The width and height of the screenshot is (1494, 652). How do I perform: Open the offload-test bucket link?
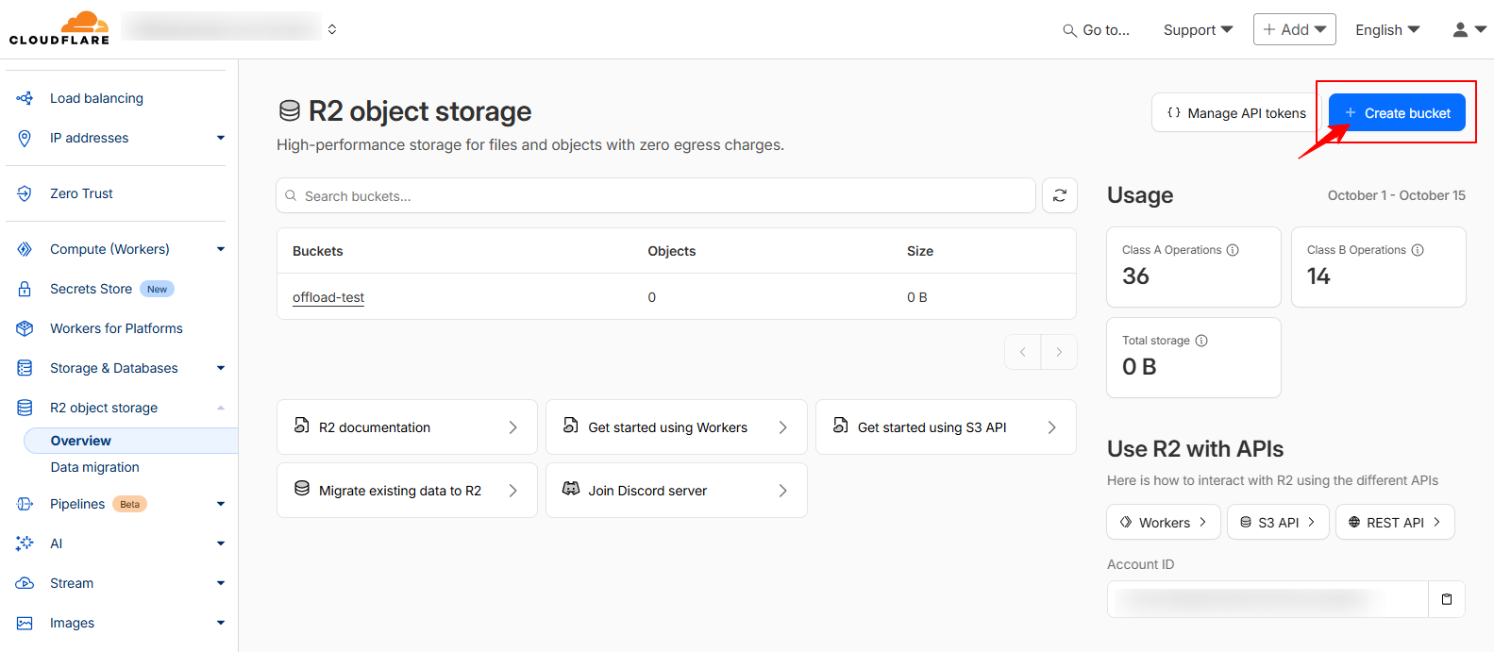pos(328,297)
